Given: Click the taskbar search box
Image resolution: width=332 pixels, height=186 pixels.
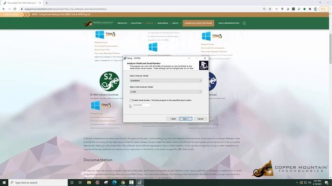Looking at the screenshot, I should coord(38,182).
